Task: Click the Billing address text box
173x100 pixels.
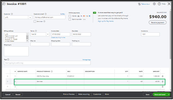Action: [x=16, y=37]
